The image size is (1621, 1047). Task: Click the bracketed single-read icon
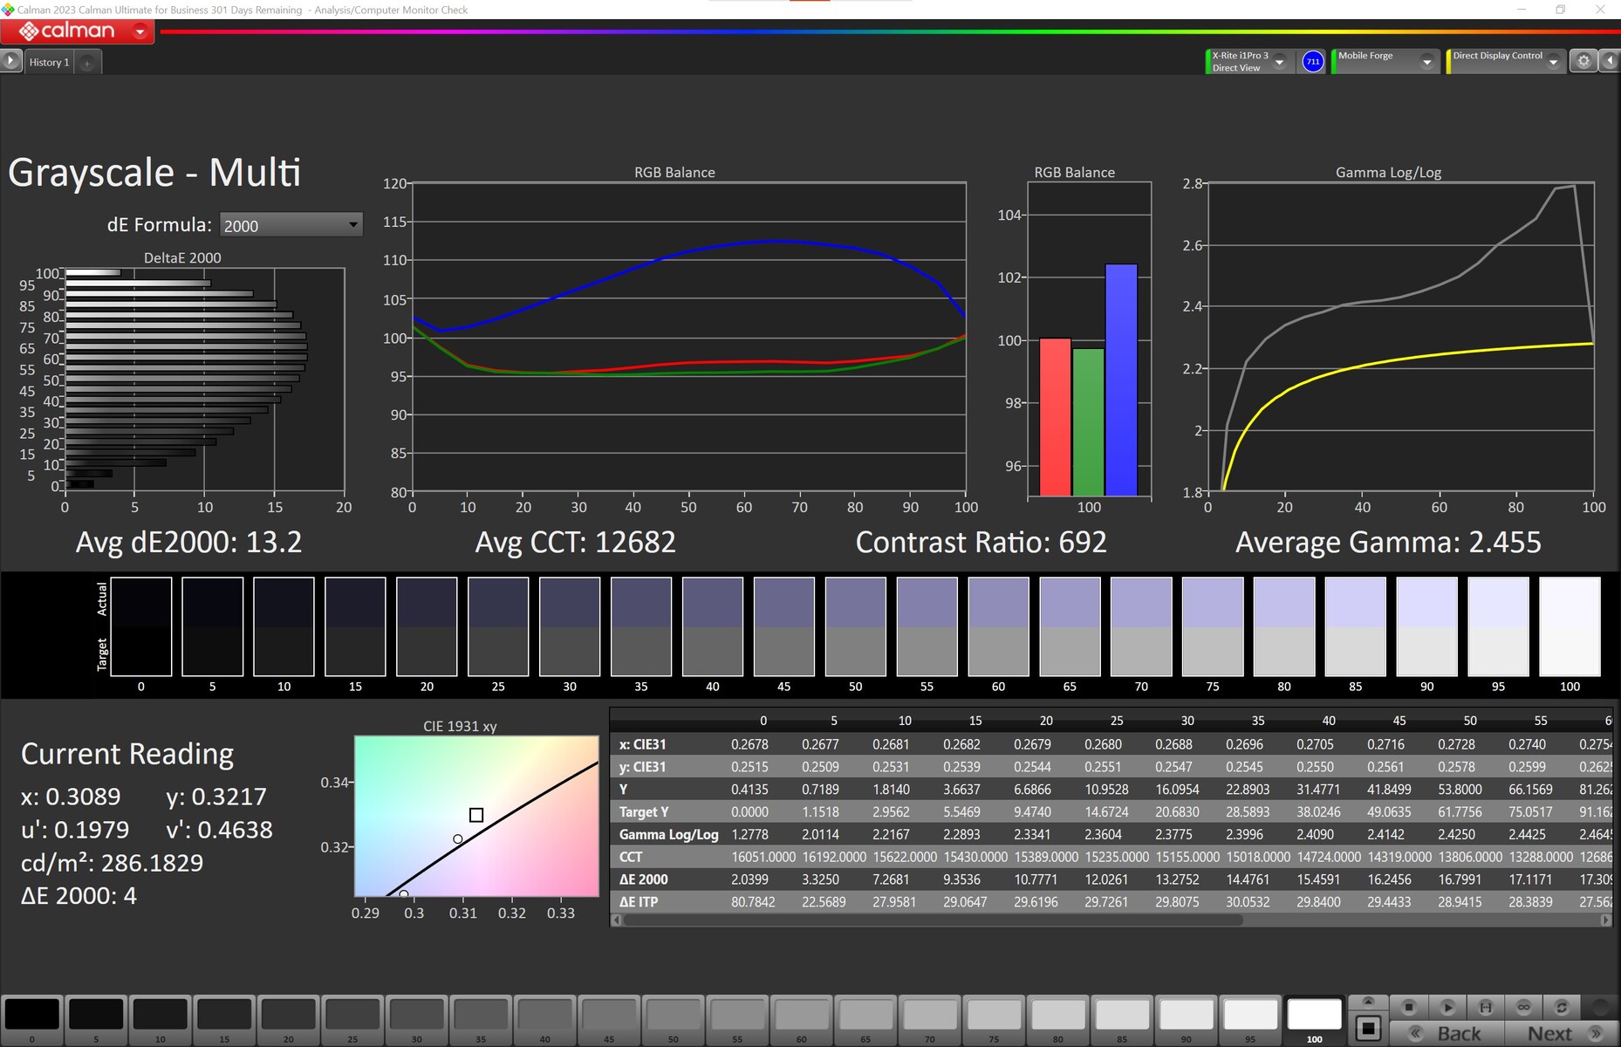tap(1485, 1007)
